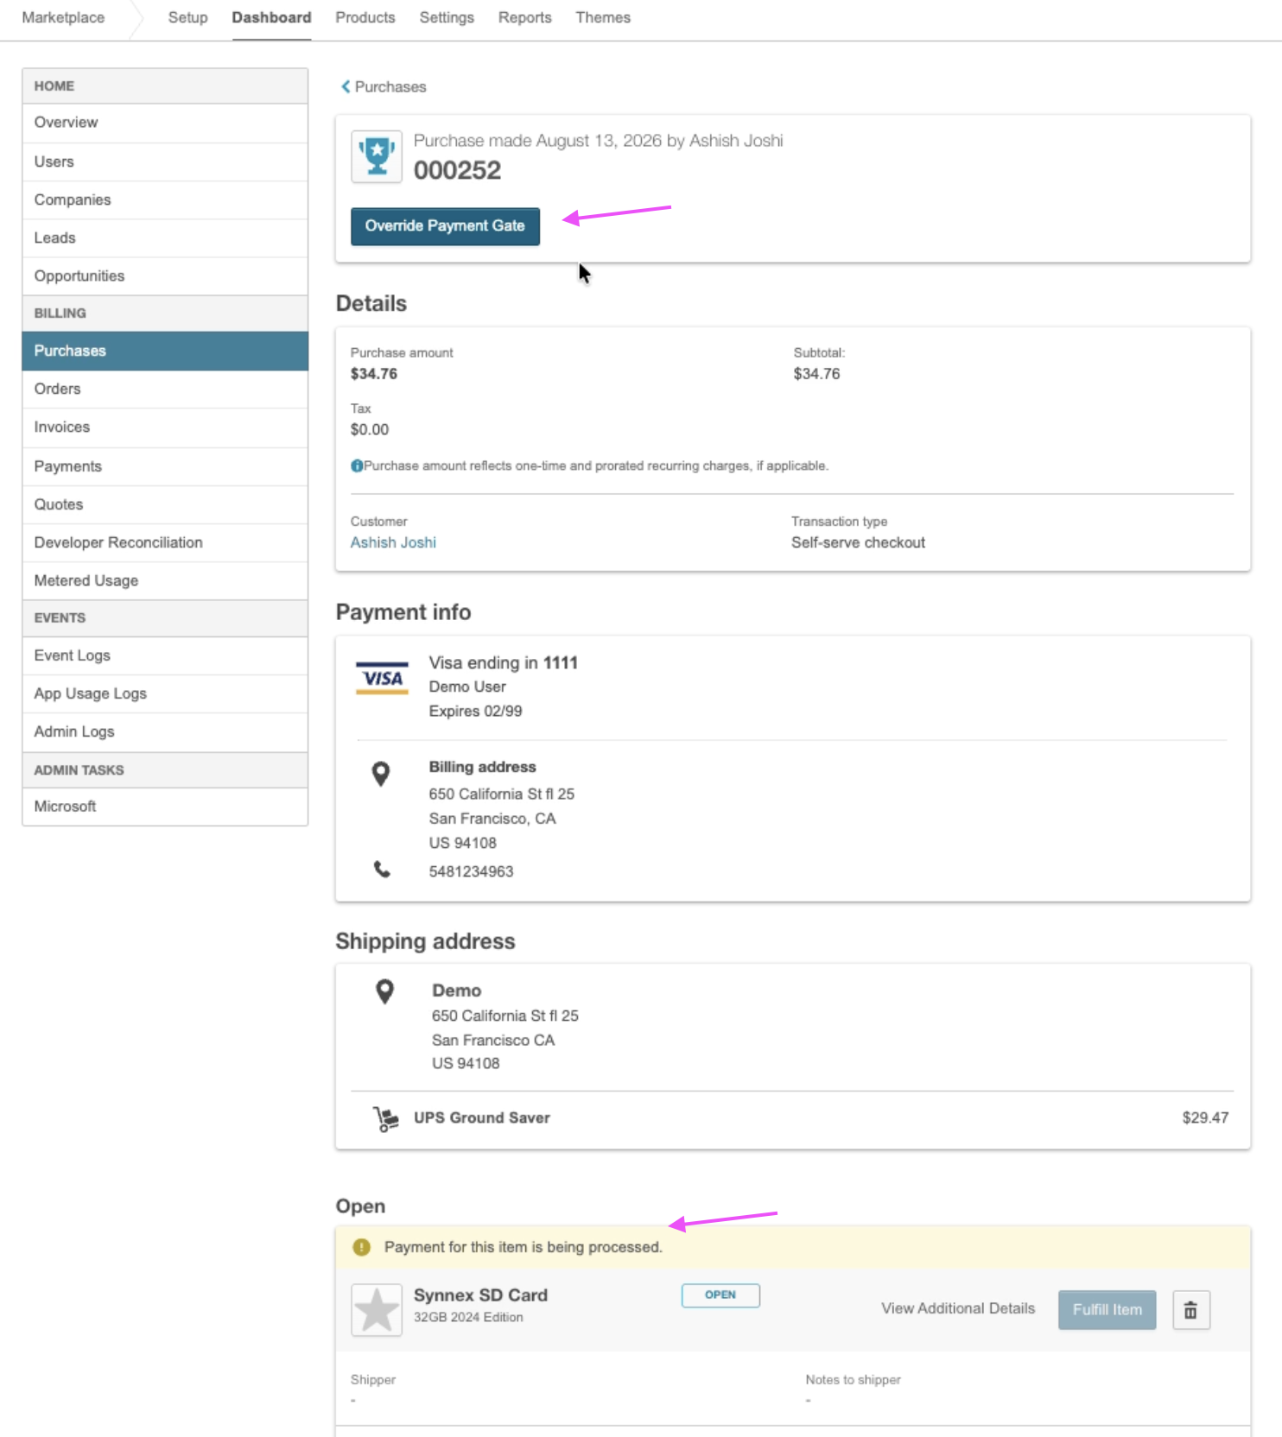Open View Additional Details link
The width and height of the screenshot is (1282, 1437).
pyautogui.click(x=958, y=1308)
